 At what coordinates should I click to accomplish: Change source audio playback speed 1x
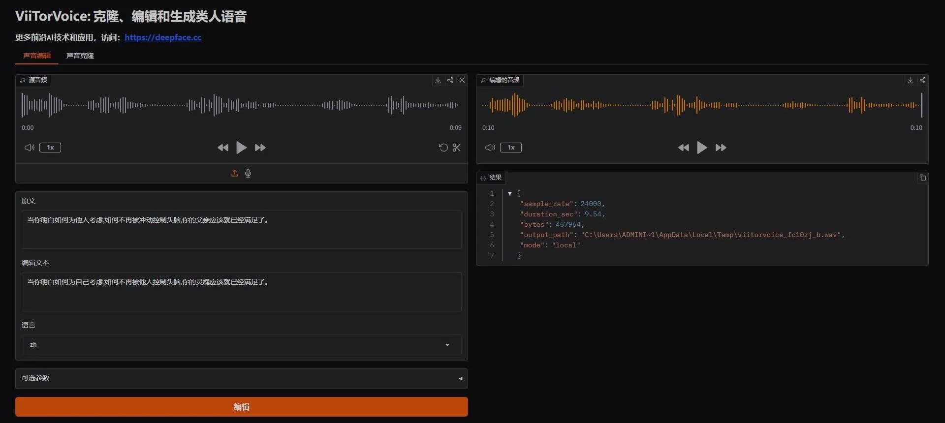[50, 148]
